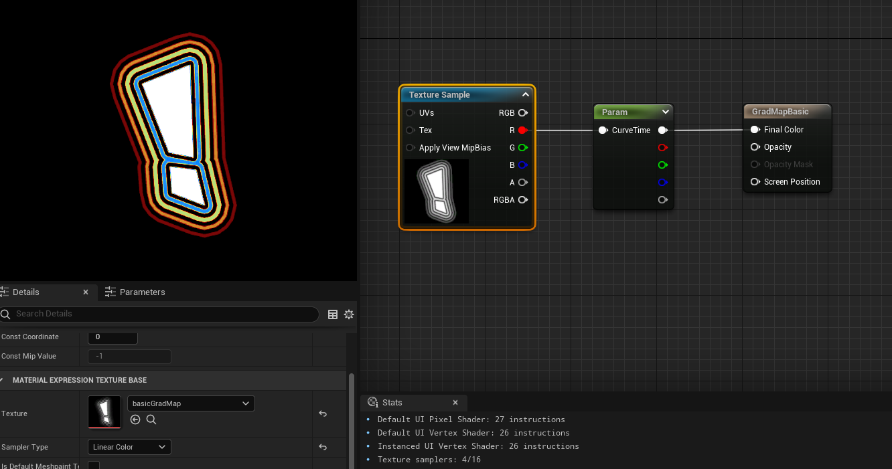Click the Const Coordinate property label
This screenshot has width=892, height=469.
click(30, 337)
